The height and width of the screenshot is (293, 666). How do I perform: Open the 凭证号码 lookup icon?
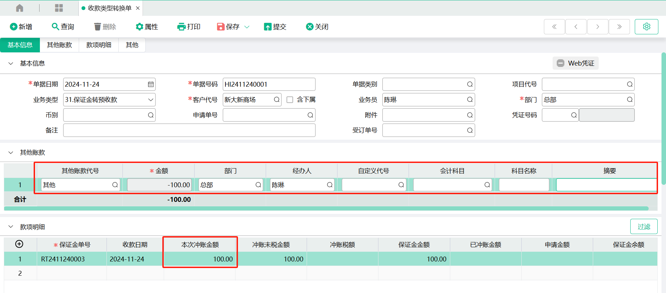[574, 115]
